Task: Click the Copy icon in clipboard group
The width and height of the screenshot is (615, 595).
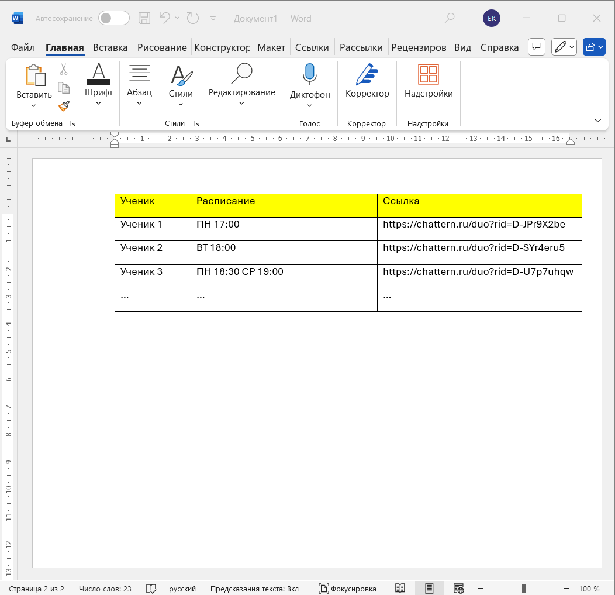Action: point(64,88)
